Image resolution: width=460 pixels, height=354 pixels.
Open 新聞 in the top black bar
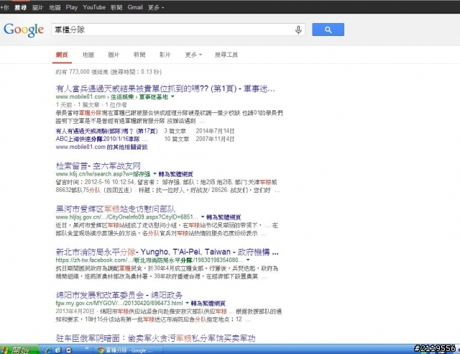pyautogui.click(x=116, y=7)
